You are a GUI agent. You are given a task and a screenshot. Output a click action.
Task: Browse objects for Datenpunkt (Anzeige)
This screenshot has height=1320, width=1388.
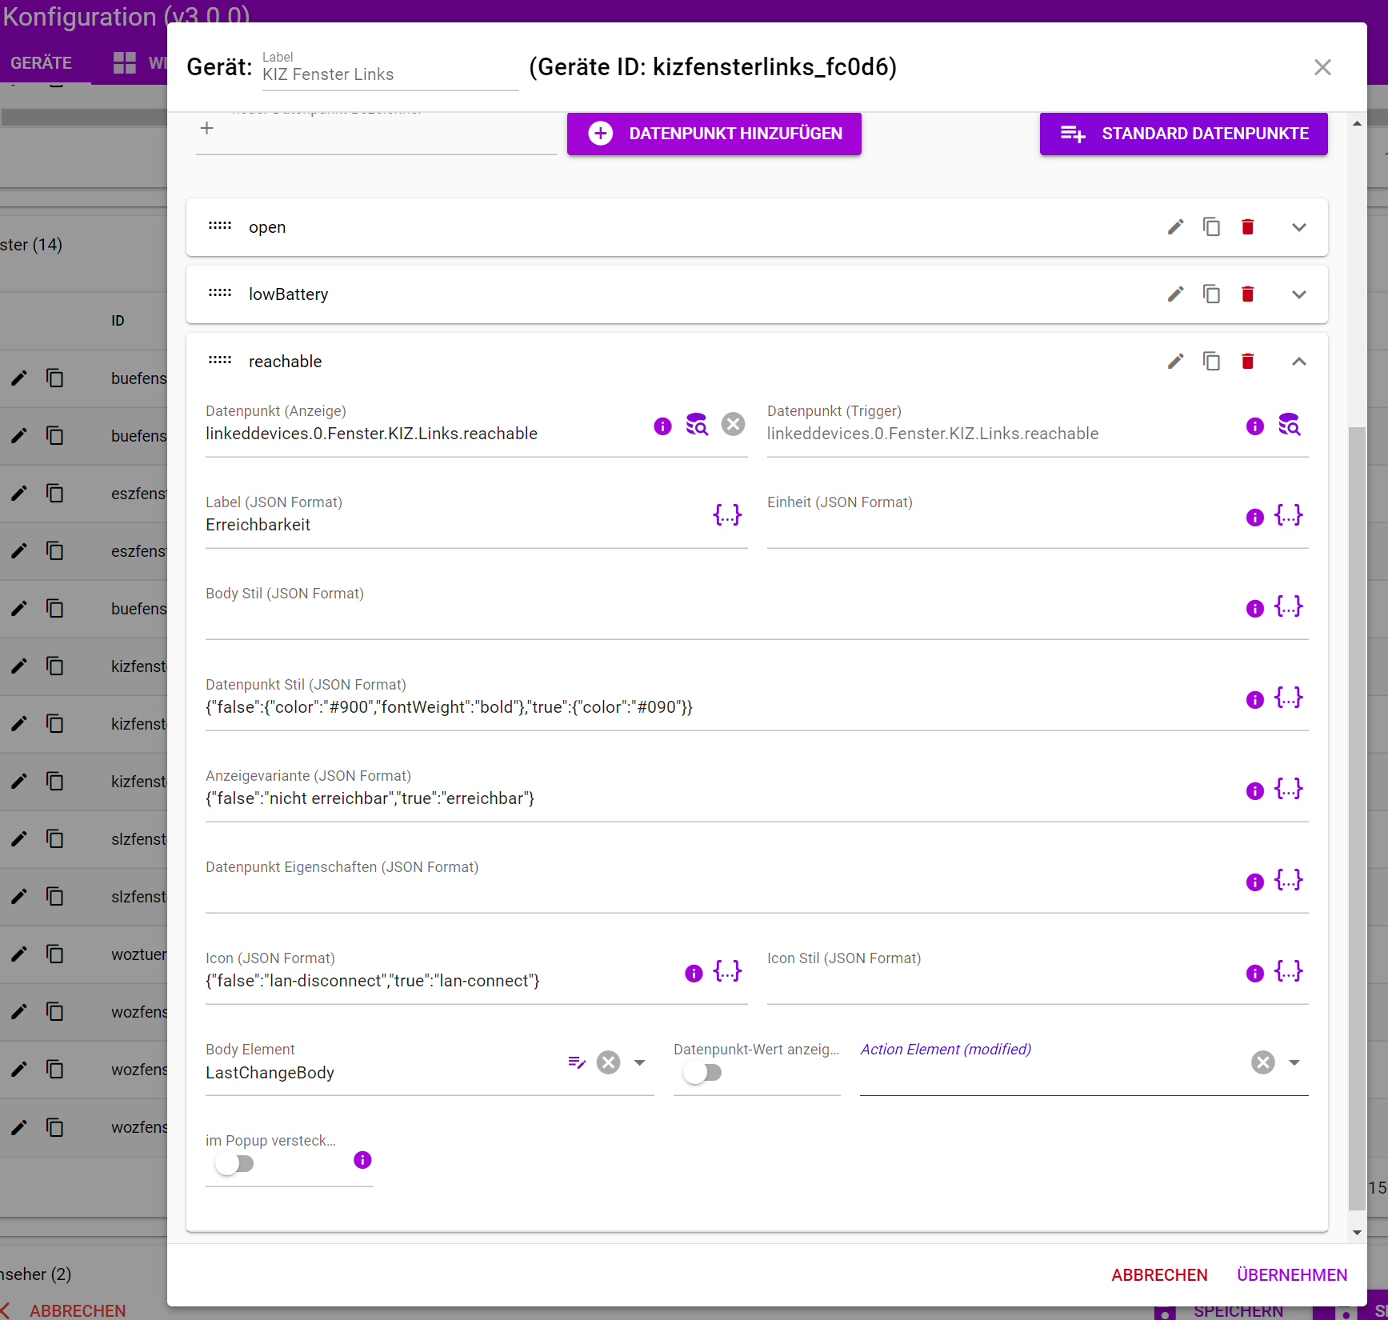tap(697, 425)
